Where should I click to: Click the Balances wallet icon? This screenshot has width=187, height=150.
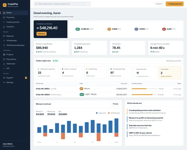[4, 36]
